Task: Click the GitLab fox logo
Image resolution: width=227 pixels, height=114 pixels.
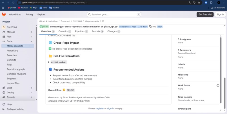Action: [4, 14]
